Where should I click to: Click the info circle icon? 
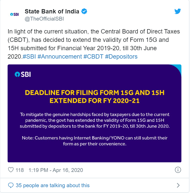click(178, 170)
